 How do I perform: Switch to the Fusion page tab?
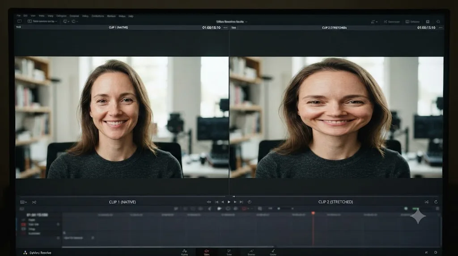click(x=184, y=252)
